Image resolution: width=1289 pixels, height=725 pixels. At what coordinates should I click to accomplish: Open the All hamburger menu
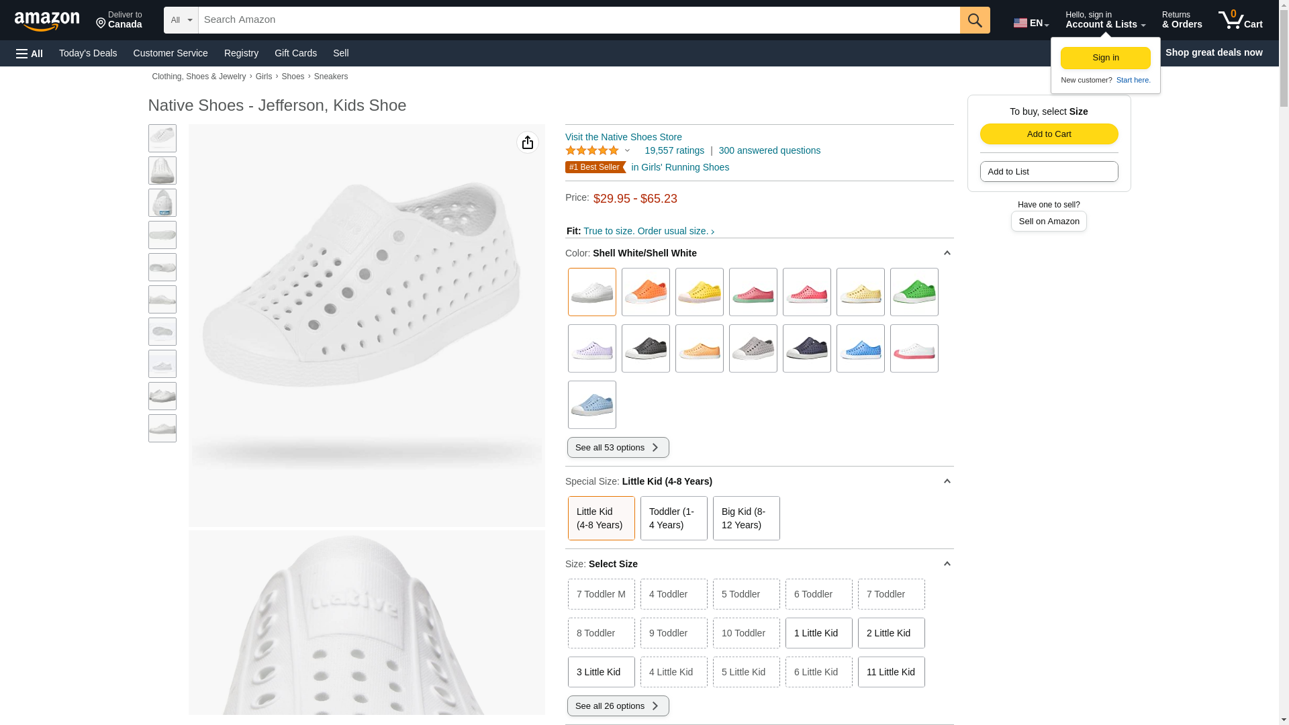pyautogui.click(x=30, y=53)
